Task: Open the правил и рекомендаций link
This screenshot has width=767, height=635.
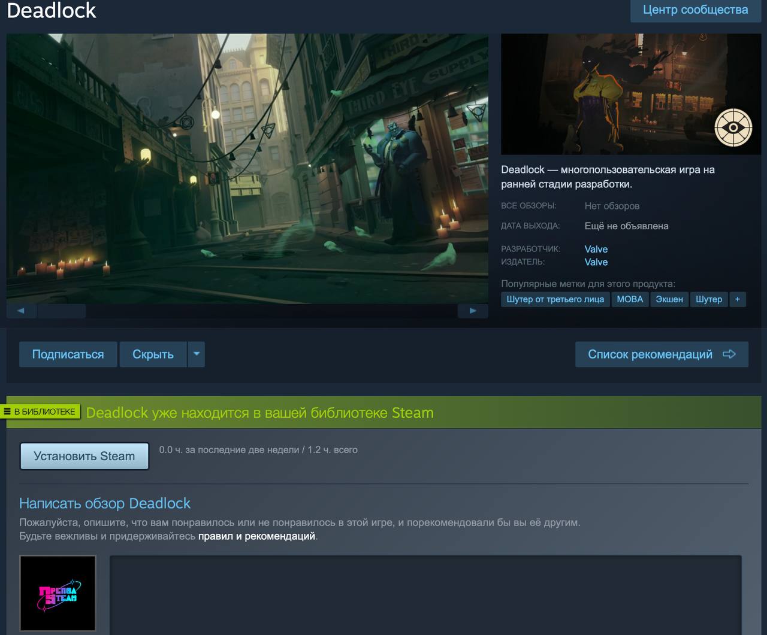Action: (x=256, y=536)
